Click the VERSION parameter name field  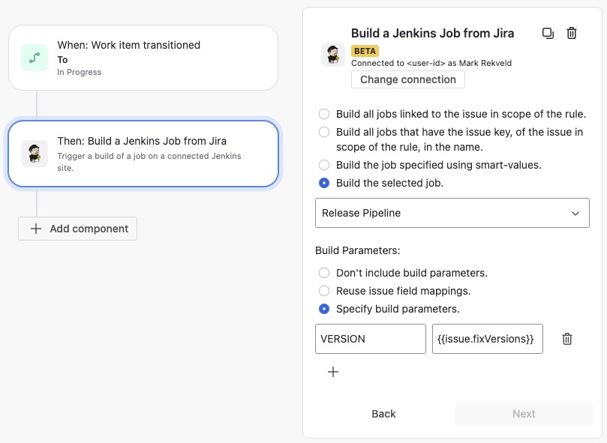(x=371, y=339)
